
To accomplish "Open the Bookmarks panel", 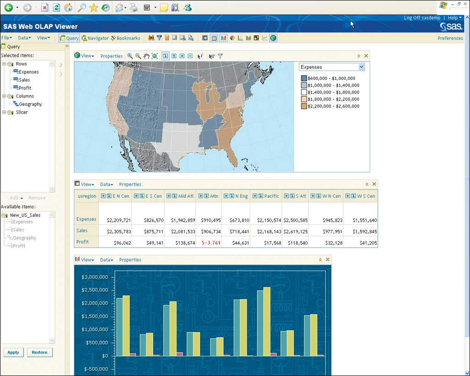I will click(126, 38).
